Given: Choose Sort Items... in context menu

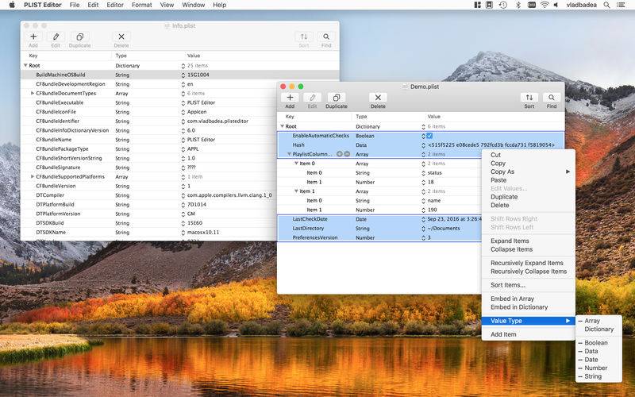Looking at the screenshot, I should tap(528, 285).
